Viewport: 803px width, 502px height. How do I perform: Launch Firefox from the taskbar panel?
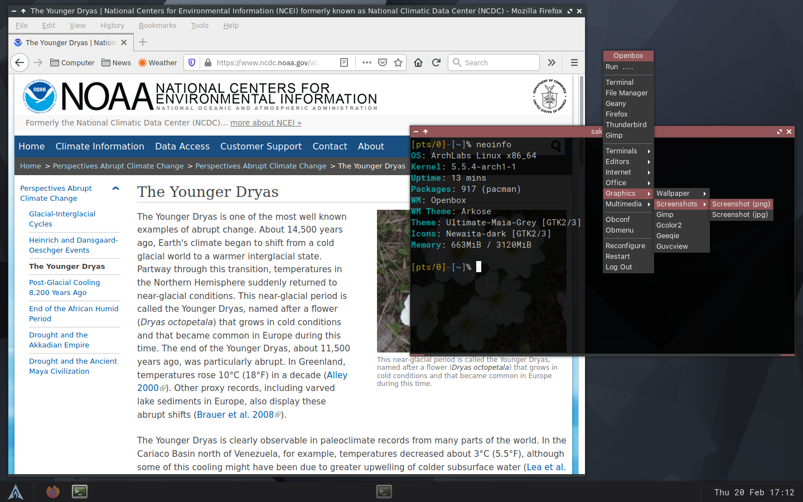(53, 491)
